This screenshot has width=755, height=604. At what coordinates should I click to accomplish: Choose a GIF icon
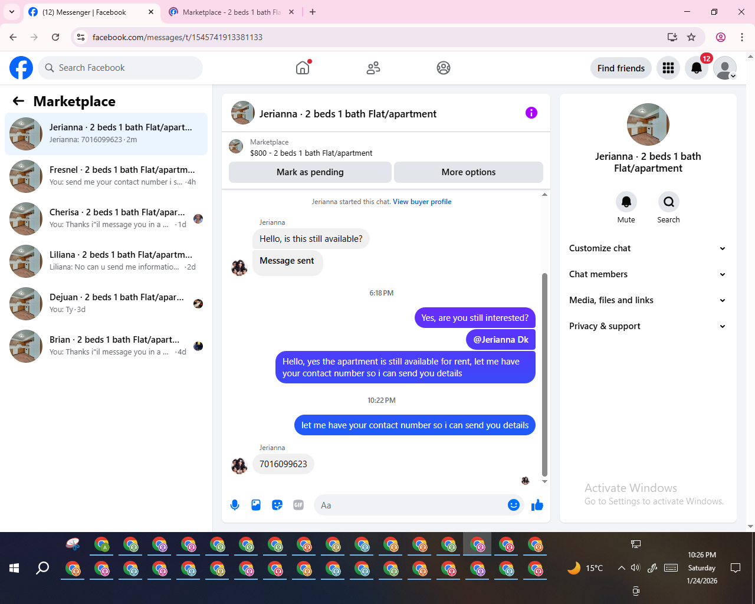[x=298, y=505]
